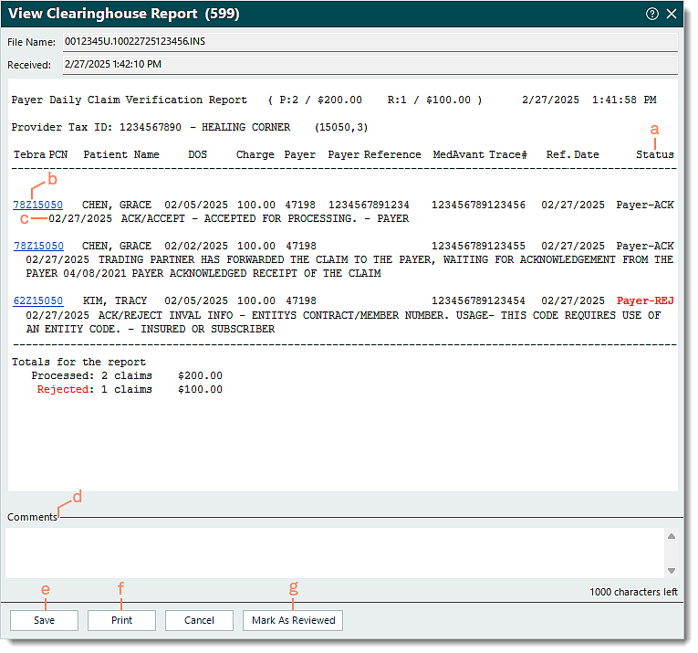Click into the Comments text box

click(335, 553)
